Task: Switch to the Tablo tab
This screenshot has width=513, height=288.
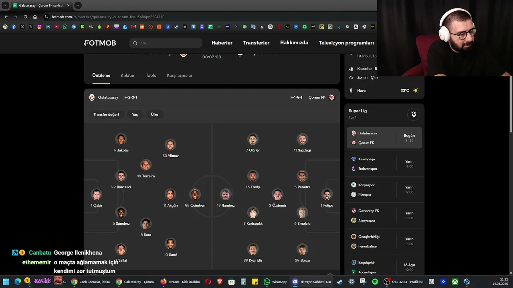Action: [x=151, y=75]
